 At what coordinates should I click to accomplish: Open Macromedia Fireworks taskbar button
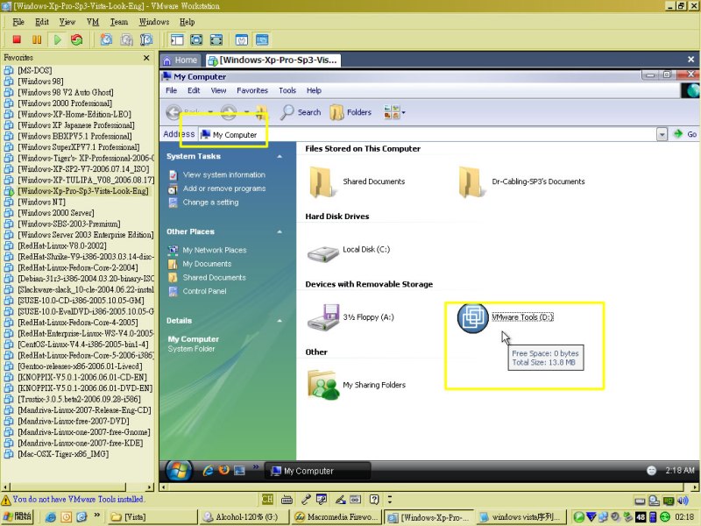(x=336, y=517)
